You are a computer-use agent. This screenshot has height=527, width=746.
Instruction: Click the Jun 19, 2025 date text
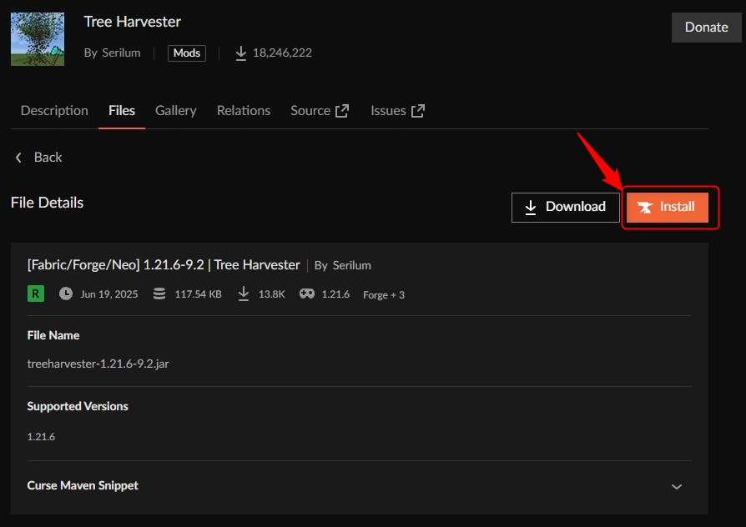109,294
